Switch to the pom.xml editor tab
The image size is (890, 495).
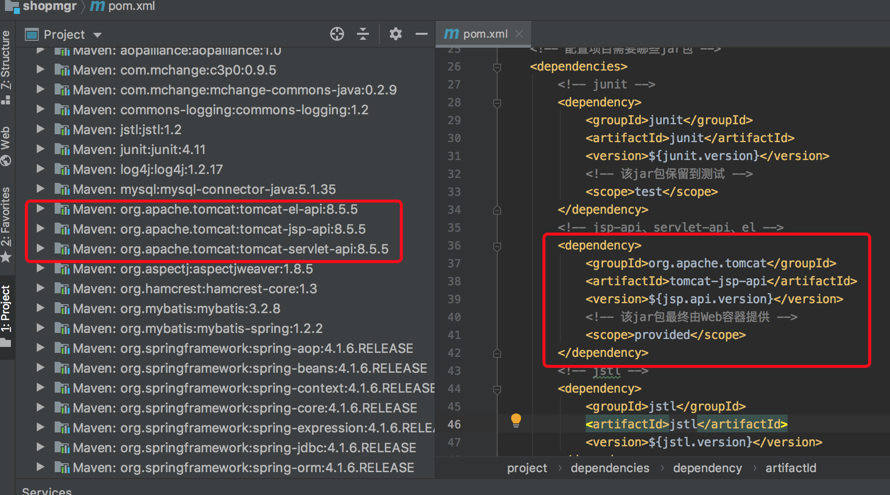point(483,34)
